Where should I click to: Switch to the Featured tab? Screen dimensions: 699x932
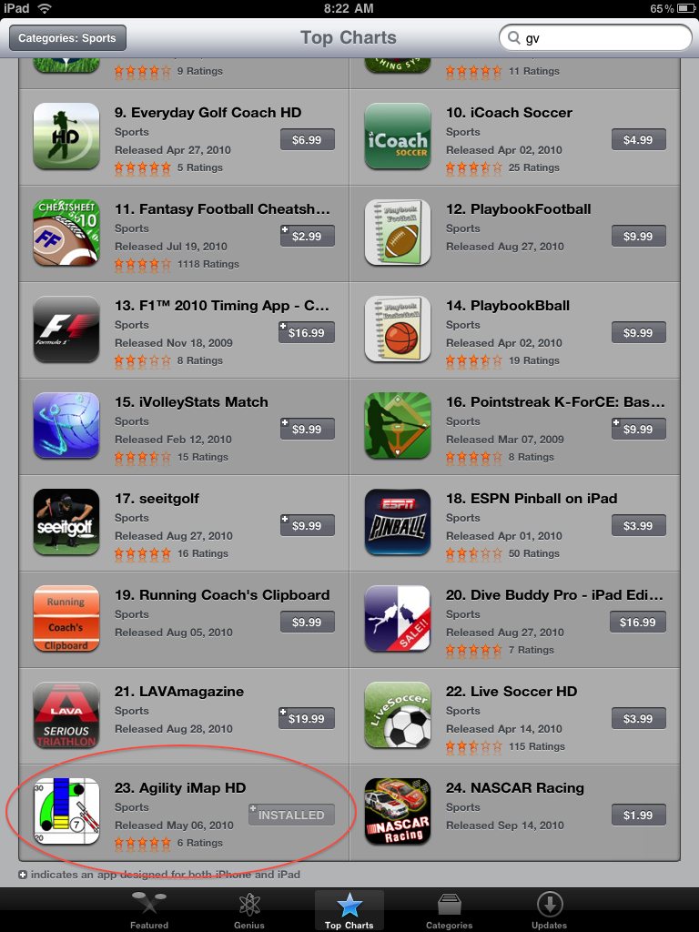(x=149, y=910)
